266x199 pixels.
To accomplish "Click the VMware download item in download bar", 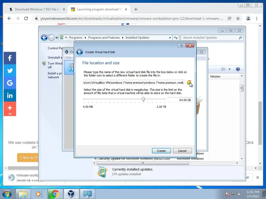I will pos(23,177).
